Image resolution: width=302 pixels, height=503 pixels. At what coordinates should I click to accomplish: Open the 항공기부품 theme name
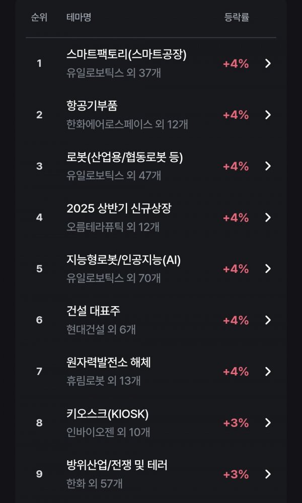[x=92, y=106]
